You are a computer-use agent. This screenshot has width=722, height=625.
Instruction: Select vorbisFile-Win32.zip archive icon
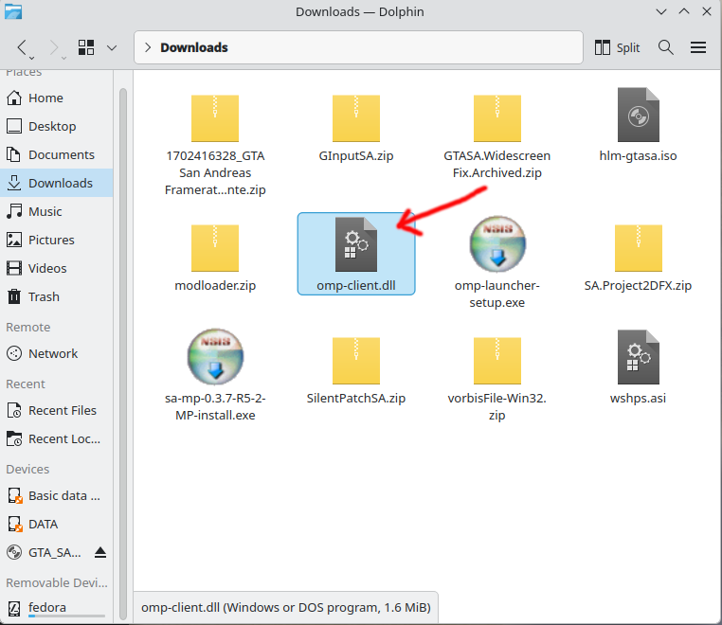pos(497,361)
